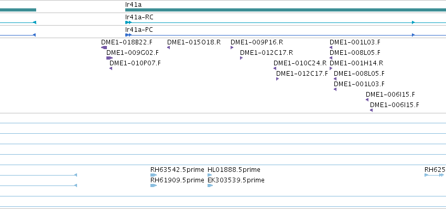This screenshot has height=209, width=446.
Task: Click the Ir41a-PC transcript label
Action: [x=139, y=30]
